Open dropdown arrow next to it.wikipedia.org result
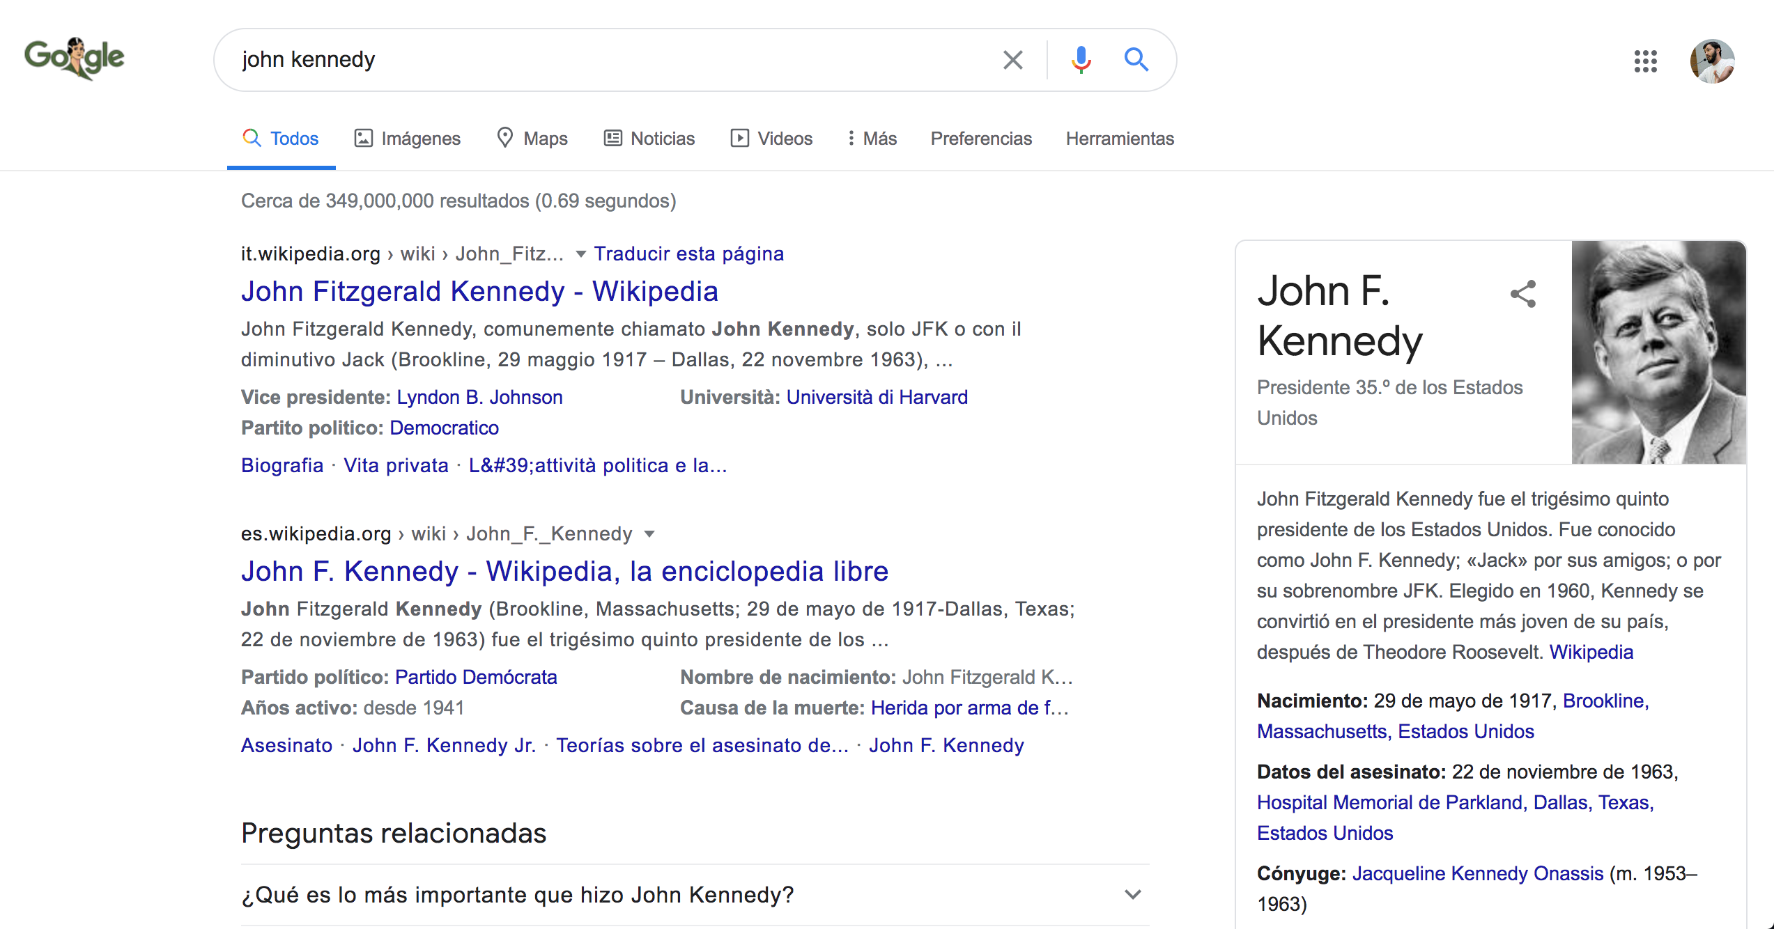 [x=580, y=254]
